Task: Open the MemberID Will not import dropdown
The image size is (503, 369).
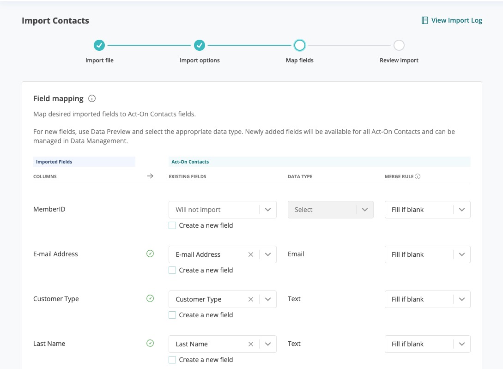Action: point(222,210)
